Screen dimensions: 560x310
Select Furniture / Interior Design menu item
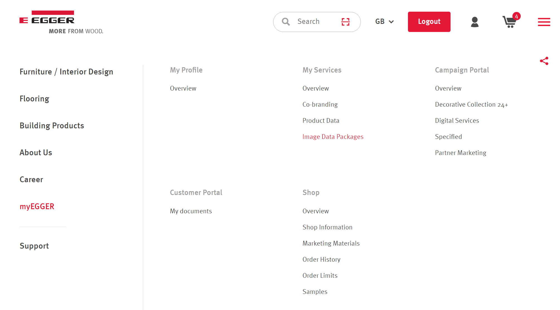(66, 72)
